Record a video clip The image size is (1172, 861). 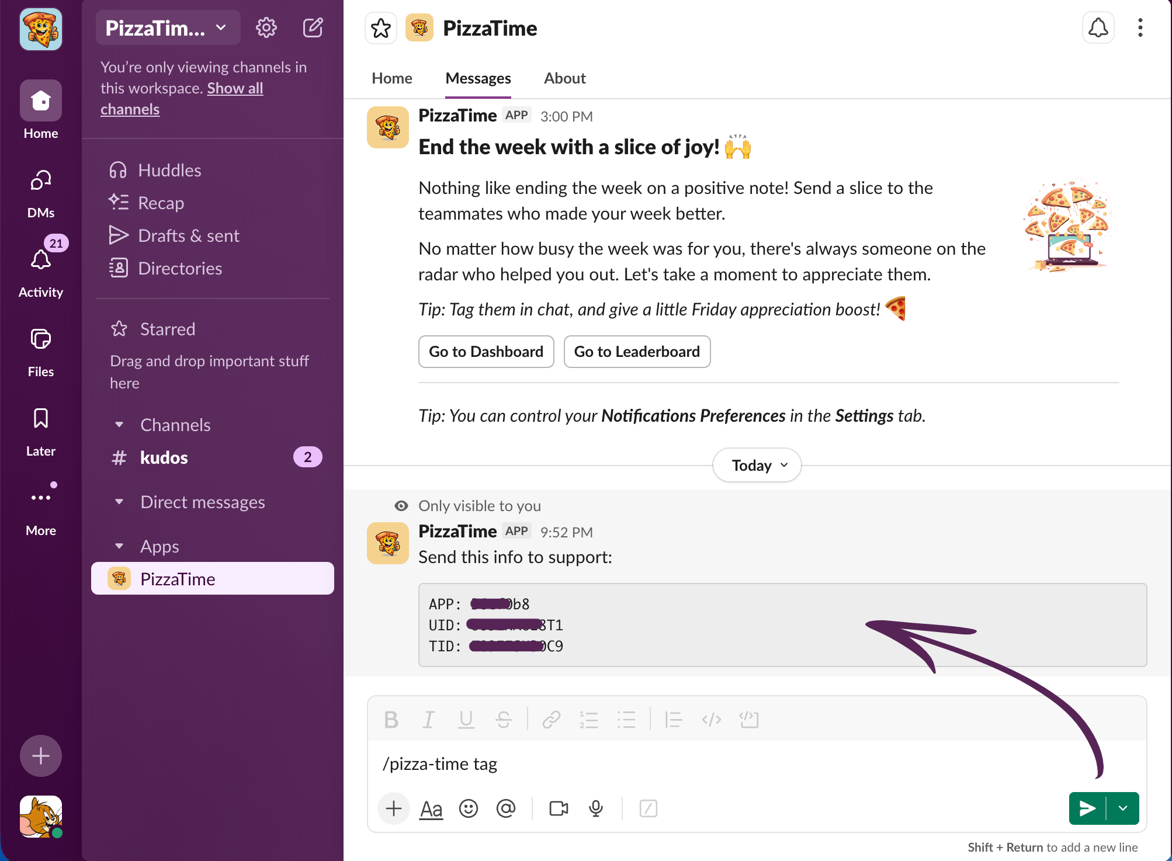tap(559, 808)
